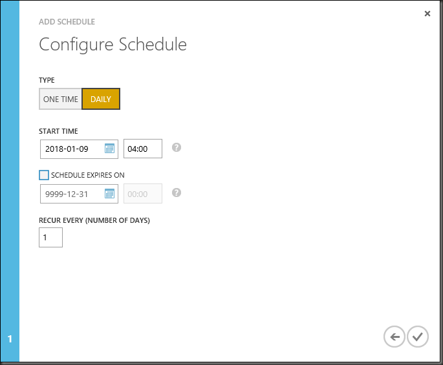Click the recur every days input
Image resolution: width=443 pixels, height=365 pixels.
coord(50,237)
